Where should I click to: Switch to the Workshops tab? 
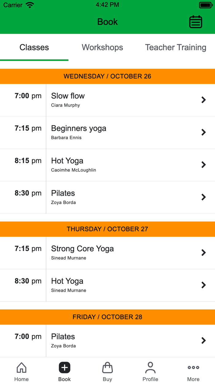click(102, 47)
